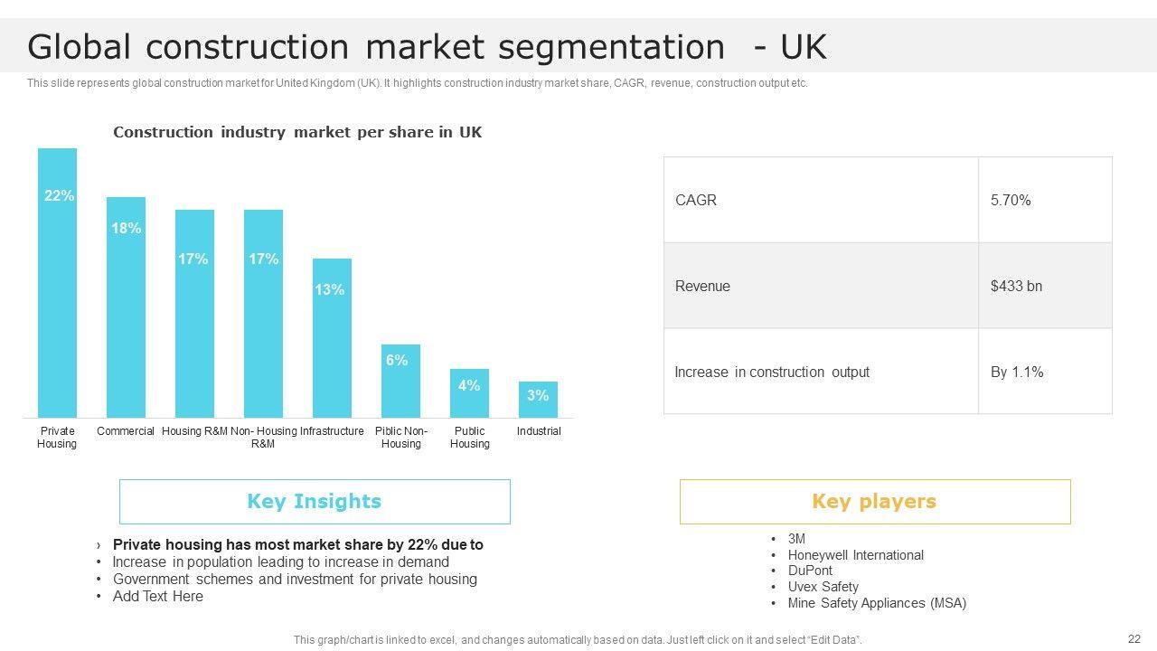Click the 'Mine Safety Appliances (MSA)' bullet

877,603
